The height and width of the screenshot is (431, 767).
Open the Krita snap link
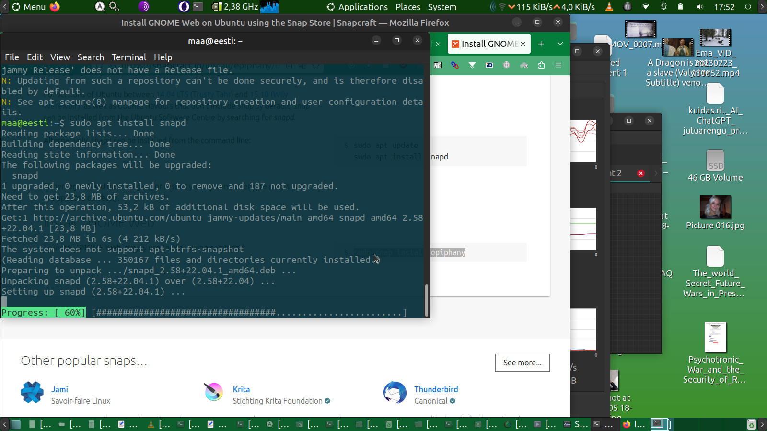coord(241,389)
